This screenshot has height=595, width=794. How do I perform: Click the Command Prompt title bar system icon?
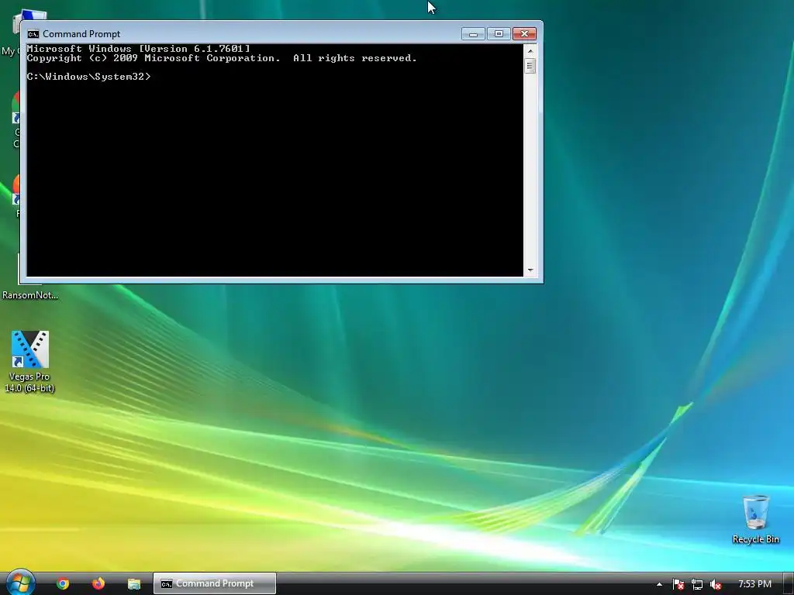click(x=33, y=34)
